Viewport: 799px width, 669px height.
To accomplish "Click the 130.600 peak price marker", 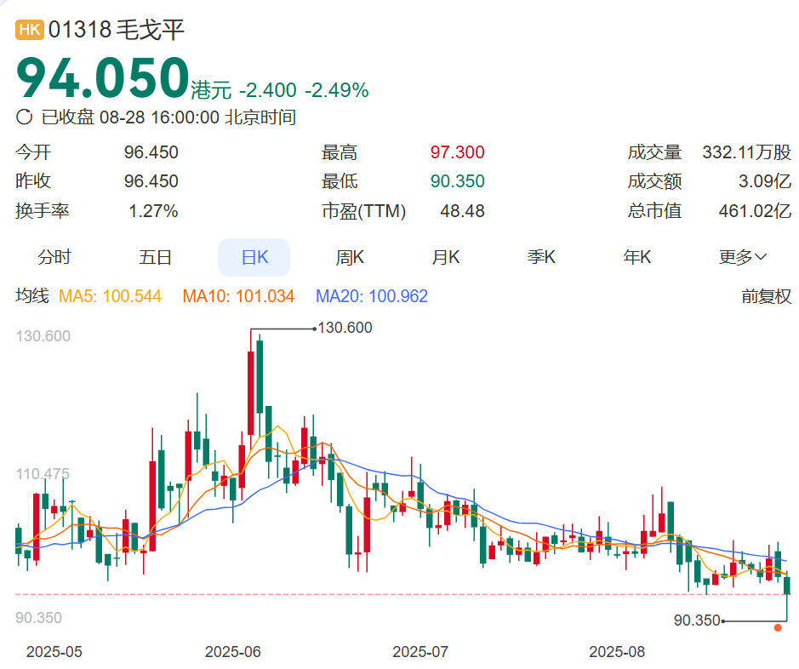I will (344, 328).
